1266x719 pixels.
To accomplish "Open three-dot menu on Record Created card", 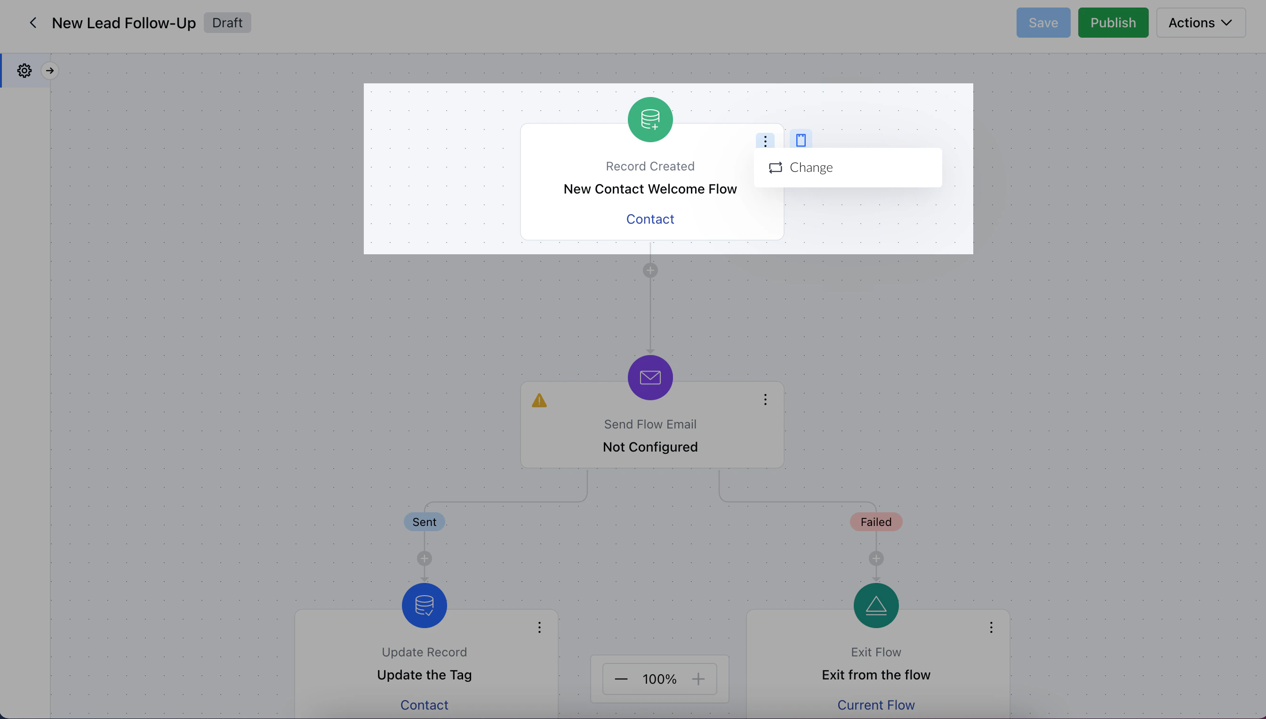I will [x=765, y=141].
